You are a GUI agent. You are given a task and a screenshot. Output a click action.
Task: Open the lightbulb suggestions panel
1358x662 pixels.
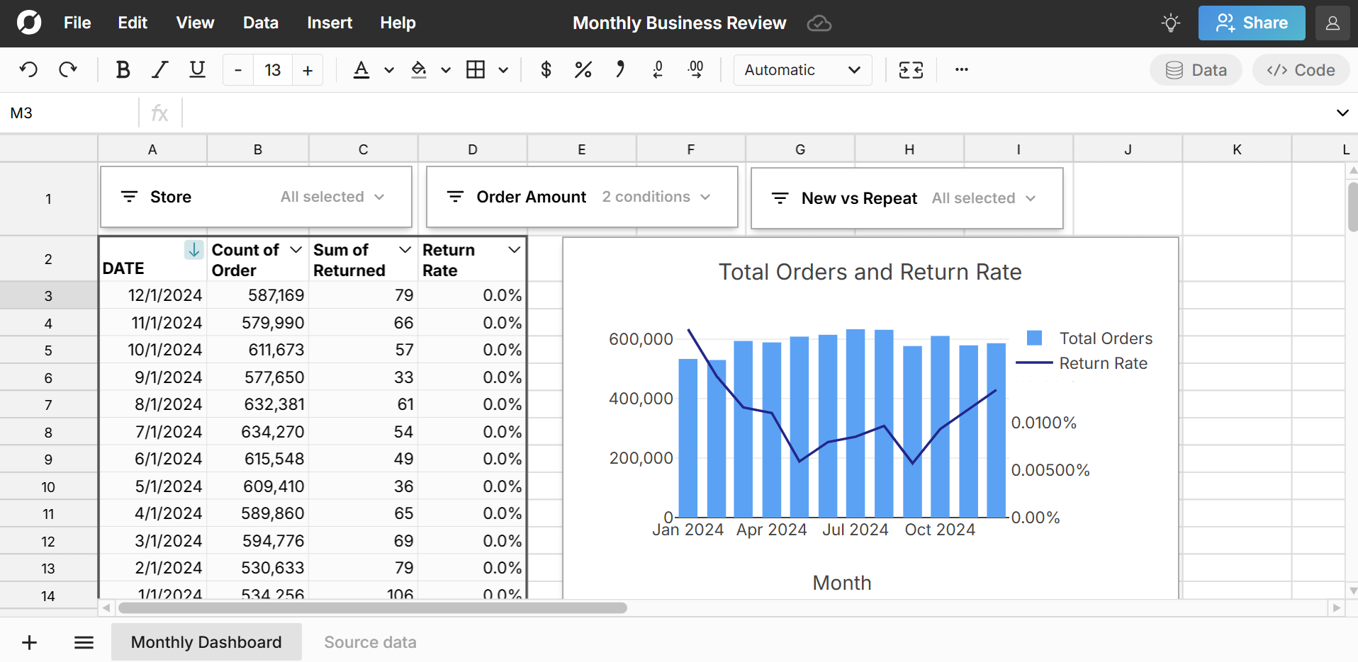1170,23
